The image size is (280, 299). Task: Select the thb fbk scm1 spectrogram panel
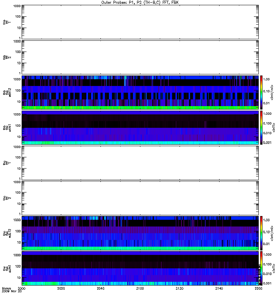coord(140,127)
